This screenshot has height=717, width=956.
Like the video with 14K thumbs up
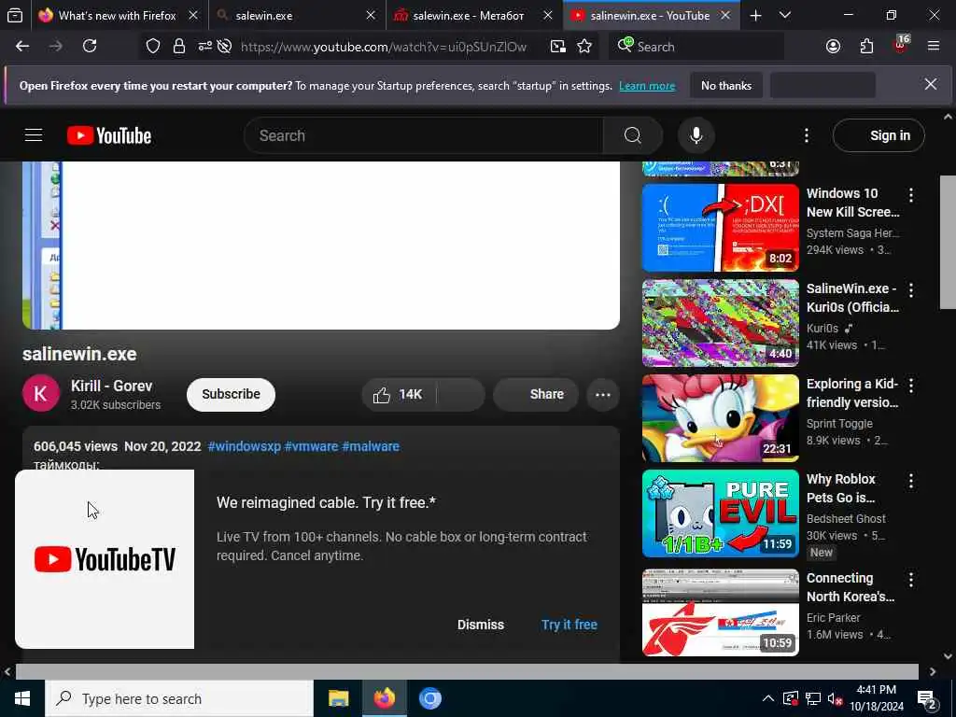pos(400,395)
